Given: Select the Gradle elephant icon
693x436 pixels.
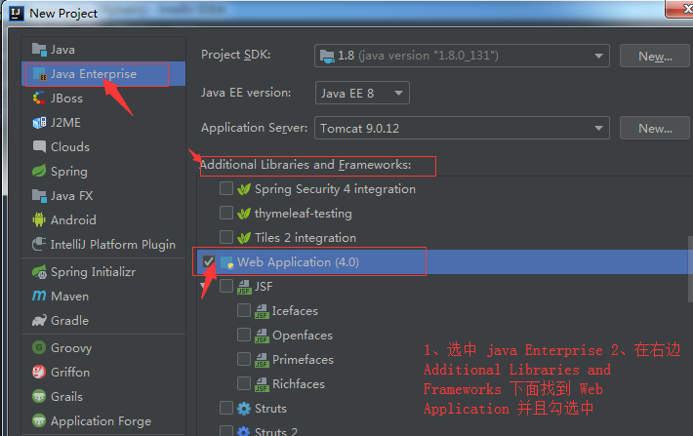Looking at the screenshot, I should [x=39, y=320].
